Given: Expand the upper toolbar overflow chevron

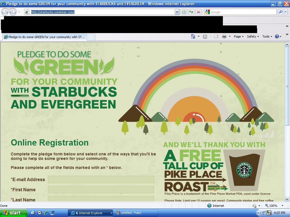Looking at the screenshot, I should pyautogui.click(x=287, y=26).
